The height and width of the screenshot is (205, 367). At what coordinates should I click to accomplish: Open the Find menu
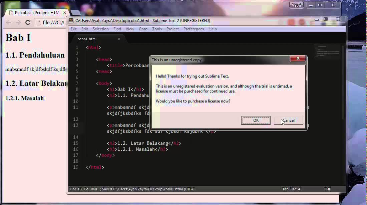coord(117,29)
